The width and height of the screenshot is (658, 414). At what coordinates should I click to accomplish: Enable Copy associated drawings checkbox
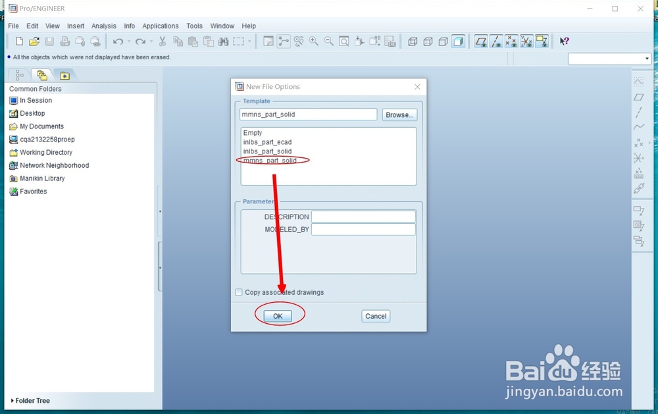point(239,292)
